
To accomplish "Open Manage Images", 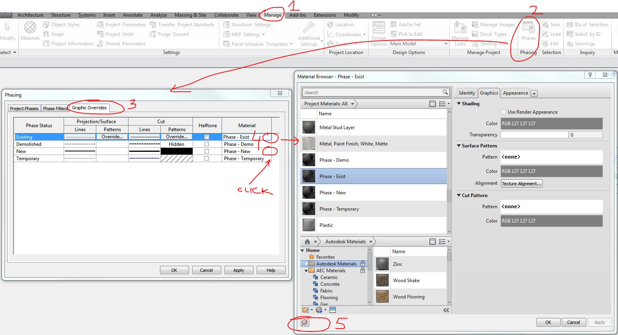I will pos(493,25).
